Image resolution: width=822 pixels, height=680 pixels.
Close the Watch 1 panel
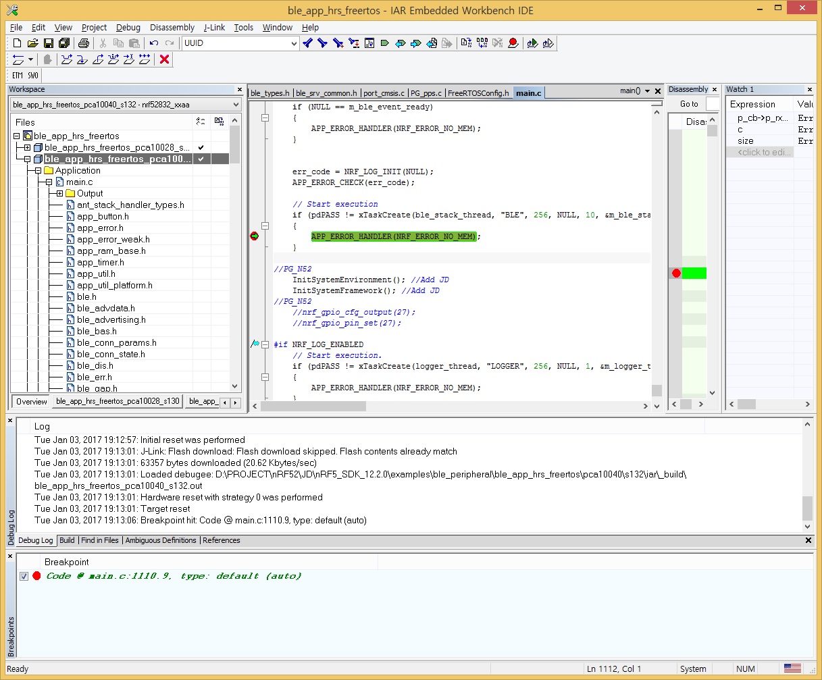pos(810,89)
